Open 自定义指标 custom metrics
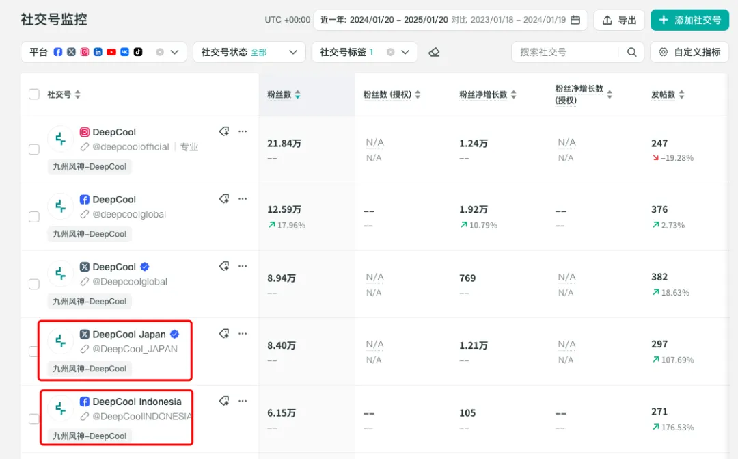Image resolution: width=738 pixels, height=459 pixels. click(x=689, y=52)
